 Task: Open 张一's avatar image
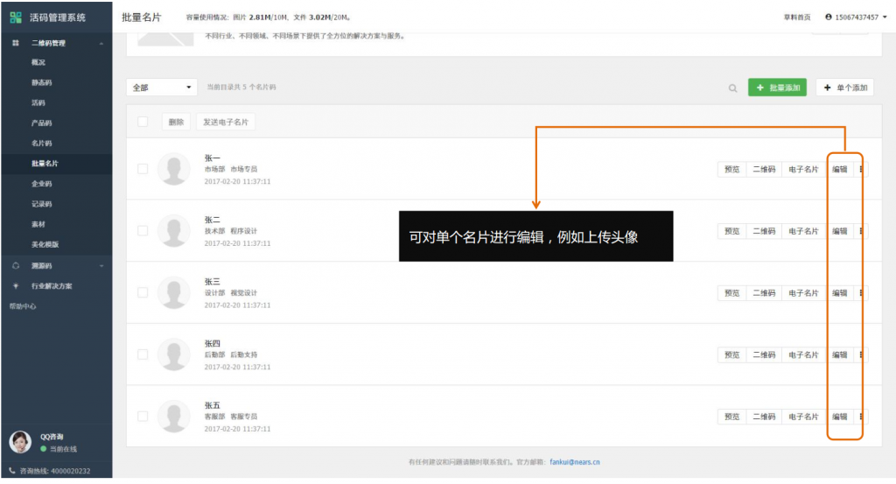click(174, 169)
